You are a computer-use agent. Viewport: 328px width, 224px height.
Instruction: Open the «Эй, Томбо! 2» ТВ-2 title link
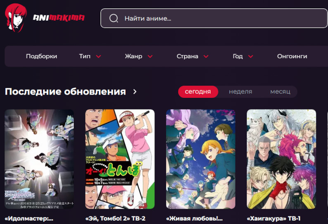pos(115,219)
